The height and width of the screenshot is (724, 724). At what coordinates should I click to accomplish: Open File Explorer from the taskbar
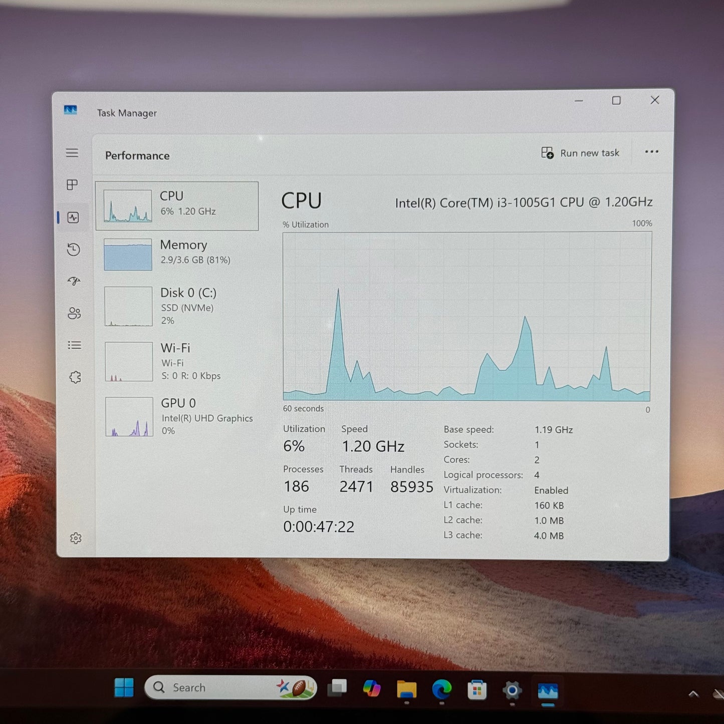point(406,689)
